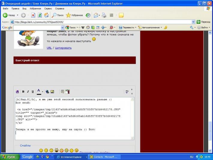The height and width of the screenshot is (160, 213).
Task: Click the URL link under the comment
Action: tap(49, 48)
